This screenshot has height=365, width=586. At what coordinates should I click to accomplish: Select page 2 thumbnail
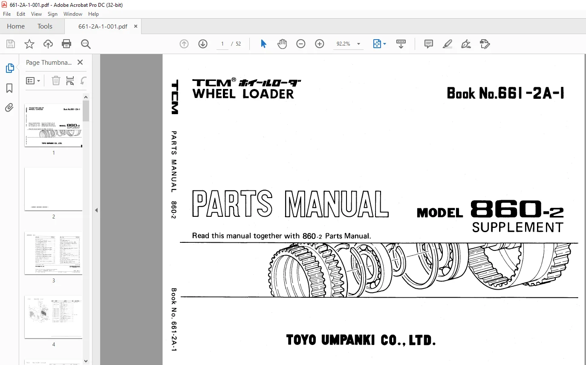coord(53,189)
